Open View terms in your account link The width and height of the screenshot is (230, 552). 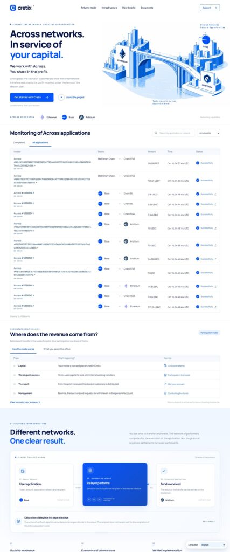[x=25, y=402]
